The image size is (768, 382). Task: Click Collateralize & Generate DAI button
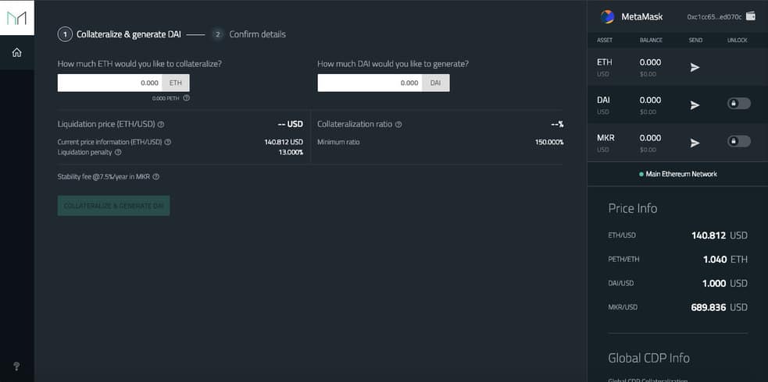pos(113,206)
